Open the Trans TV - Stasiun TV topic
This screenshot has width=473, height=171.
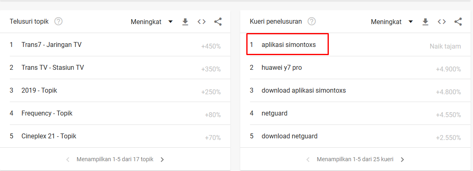(53, 67)
